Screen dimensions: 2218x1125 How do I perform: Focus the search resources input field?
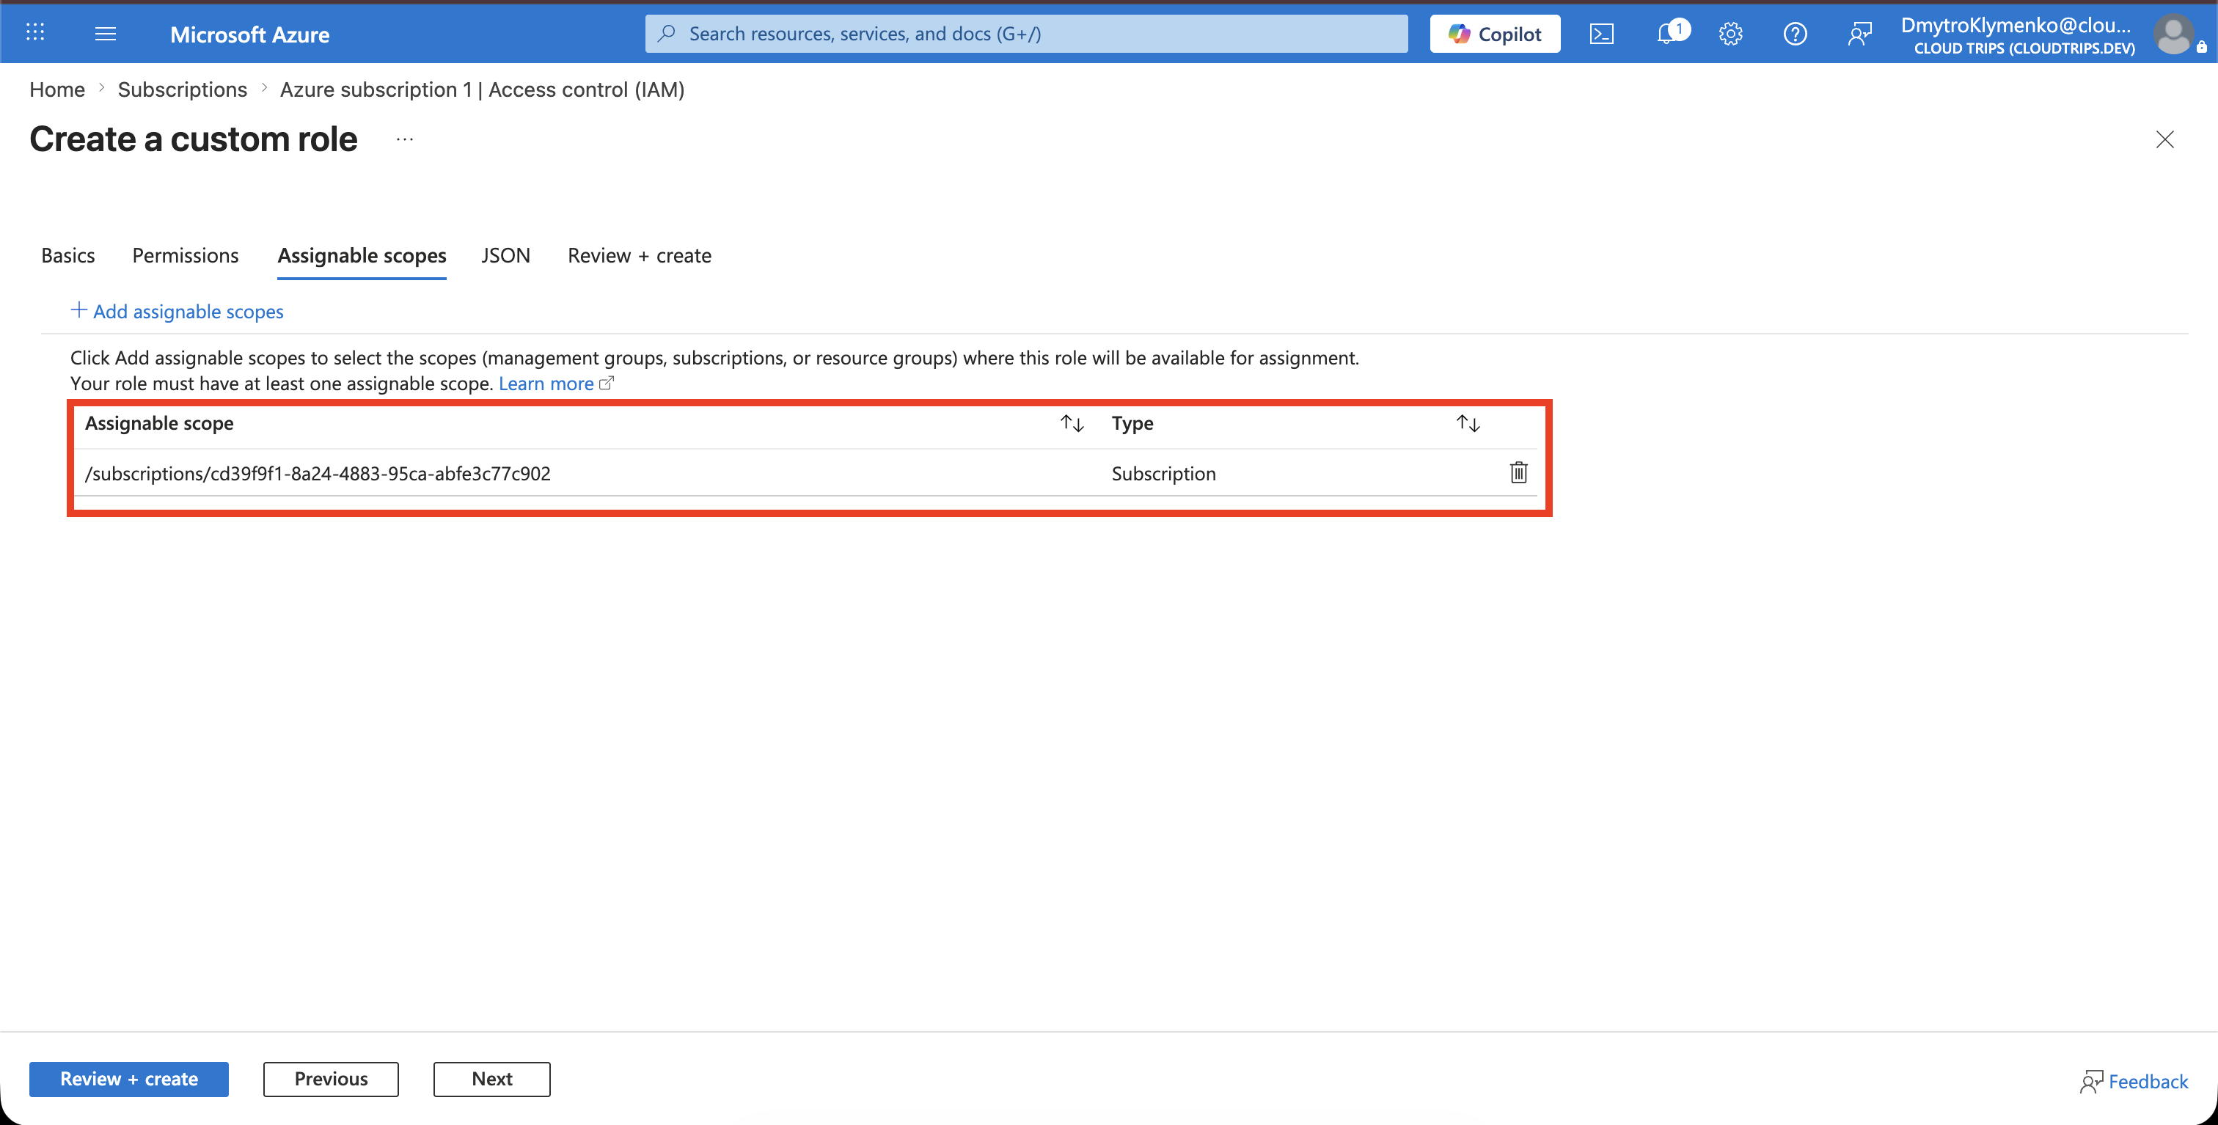1026,34
